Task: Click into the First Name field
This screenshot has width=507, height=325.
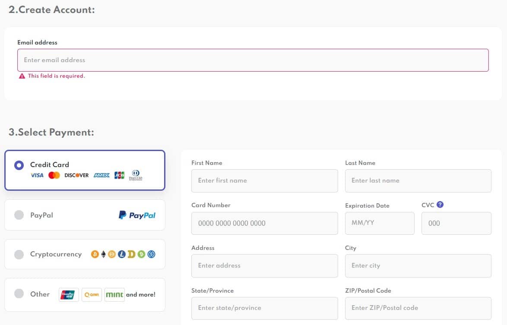Action: click(264, 181)
